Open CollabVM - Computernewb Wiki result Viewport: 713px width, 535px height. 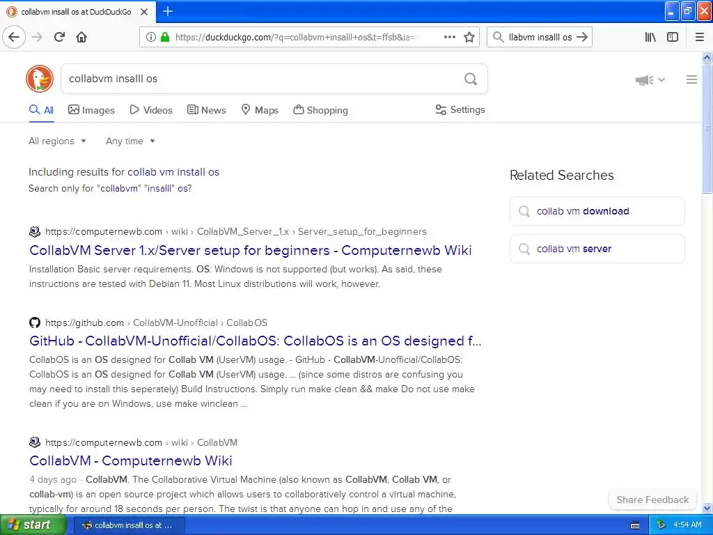(x=131, y=460)
